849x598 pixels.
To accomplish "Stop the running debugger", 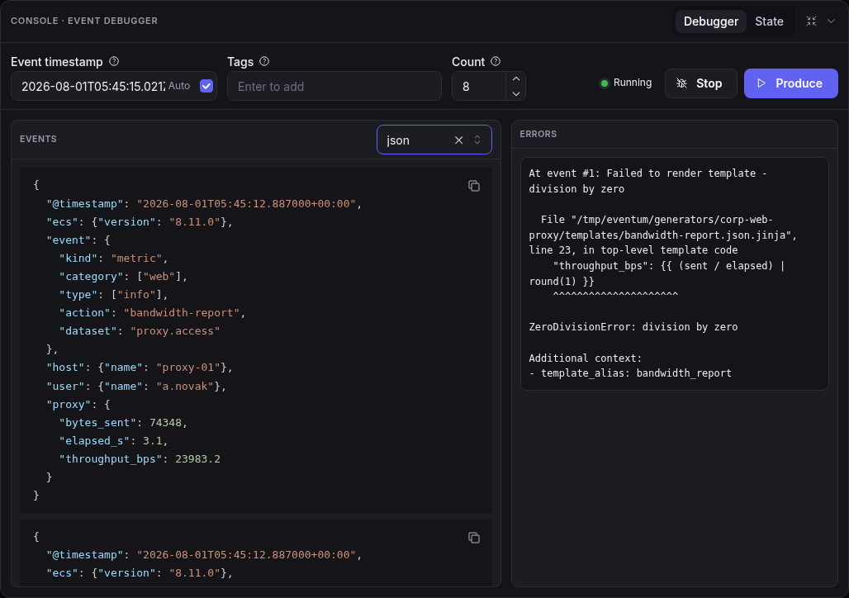I will click(x=700, y=83).
